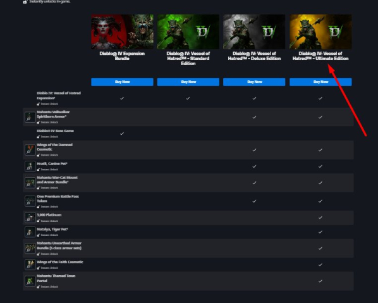Buy Vessel of Hatred Standard Edition
378x303 pixels.
pyautogui.click(x=188, y=82)
